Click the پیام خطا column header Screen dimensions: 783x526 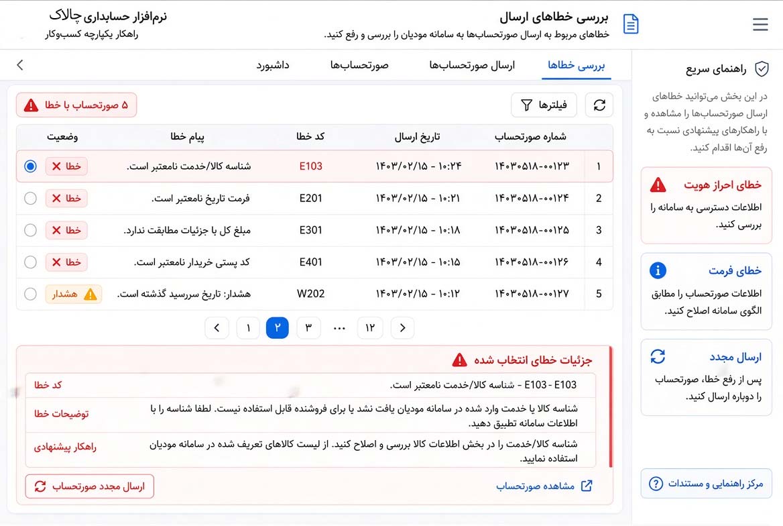tap(187, 136)
